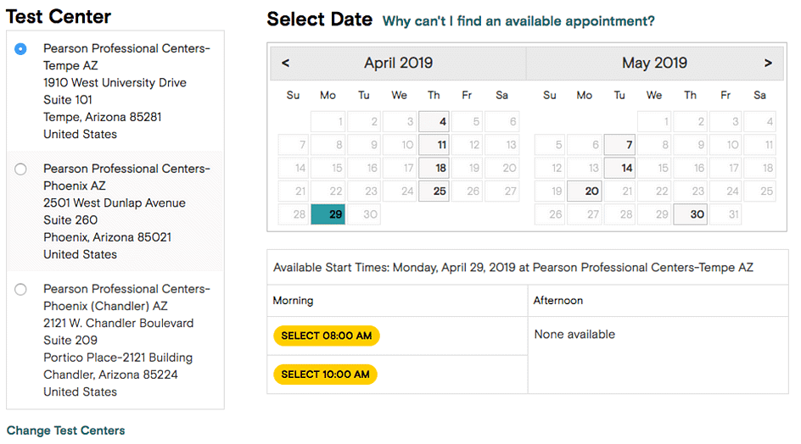The width and height of the screenshot is (801, 444).
Task: Choose April 25 in the calendar
Action: point(434,191)
